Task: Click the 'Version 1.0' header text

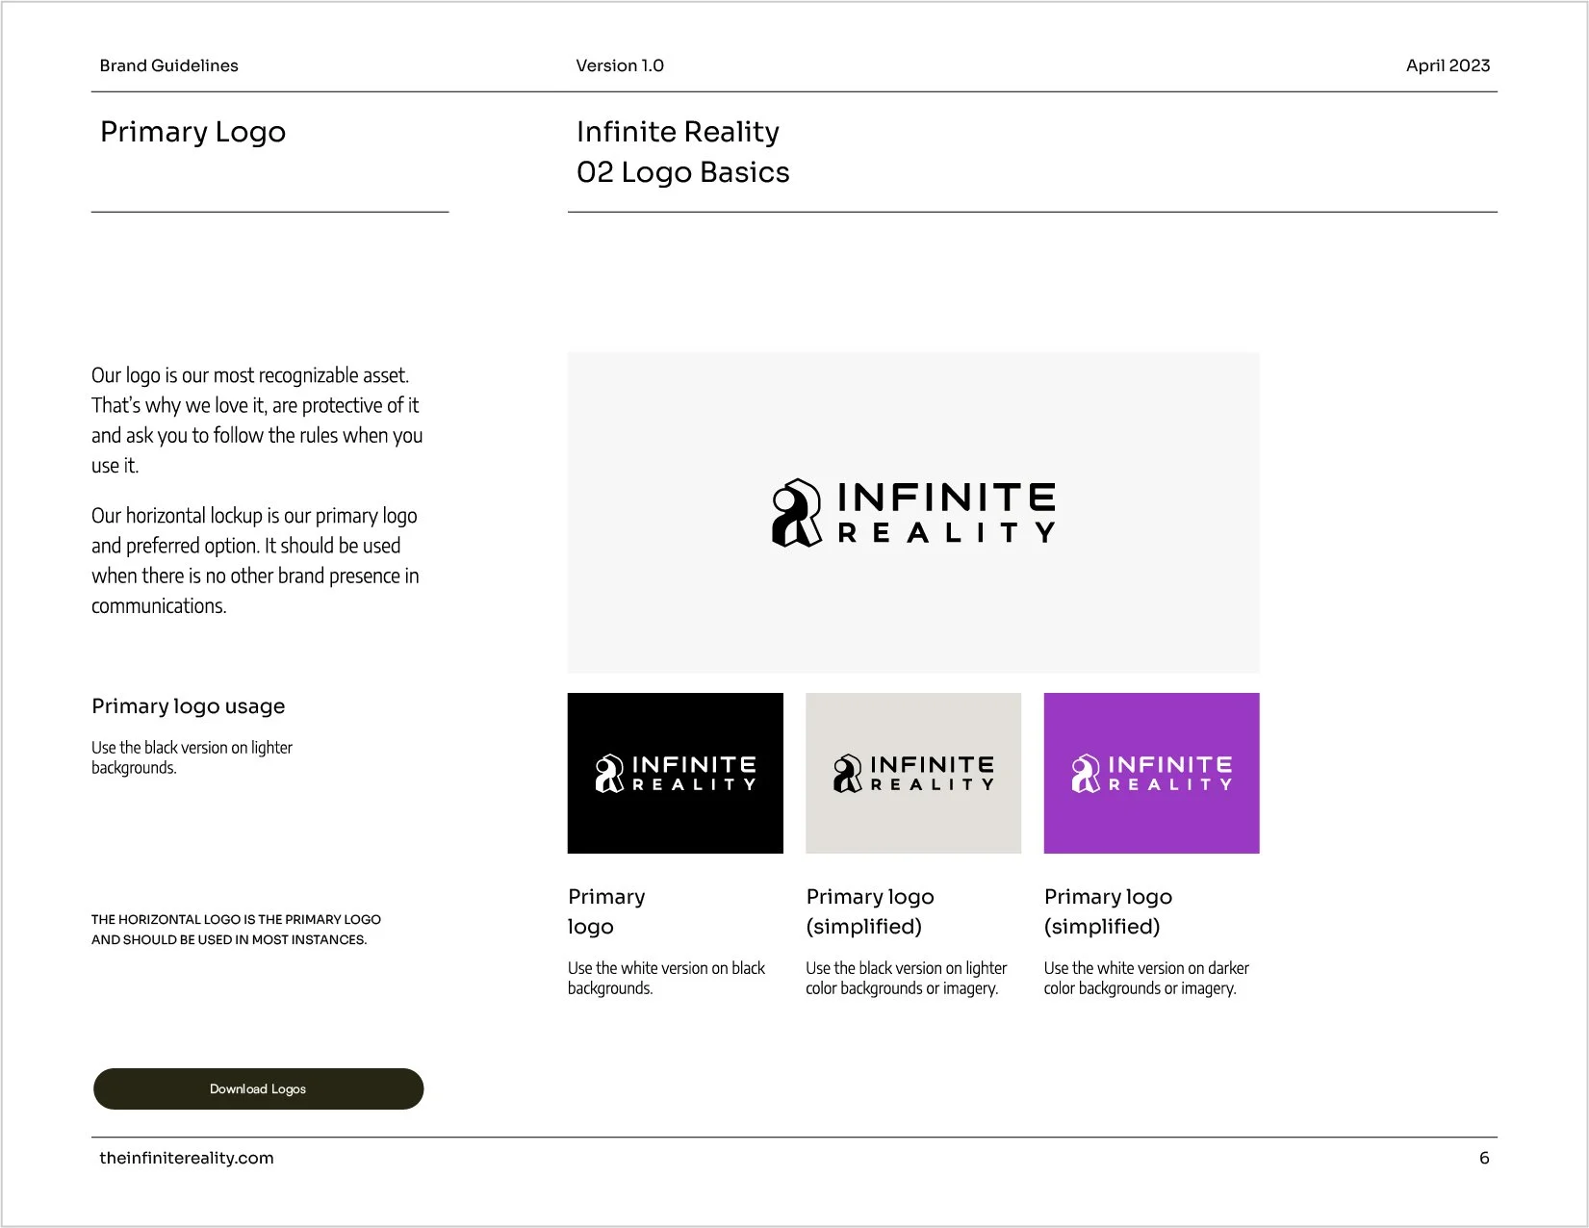Action: coord(620,65)
